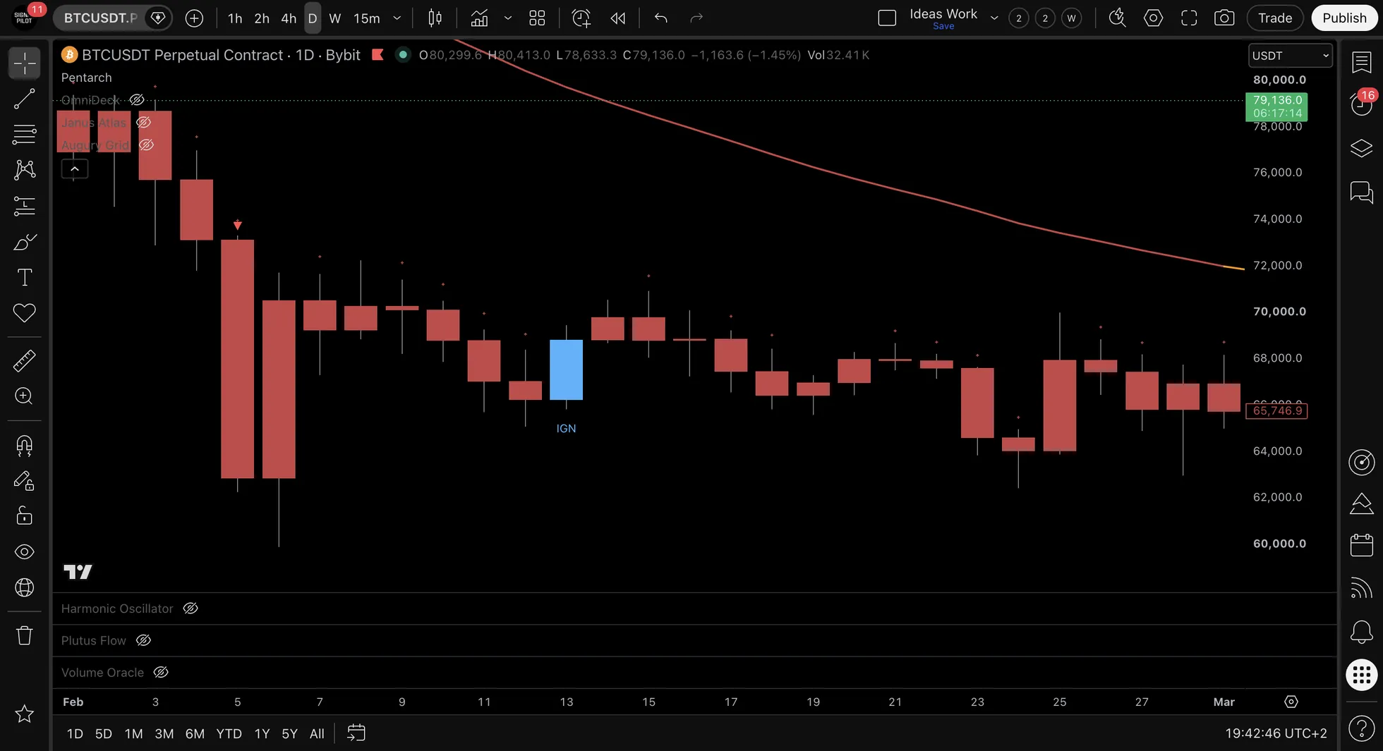
Task: Select the trend line drawing tool
Action: click(x=25, y=99)
